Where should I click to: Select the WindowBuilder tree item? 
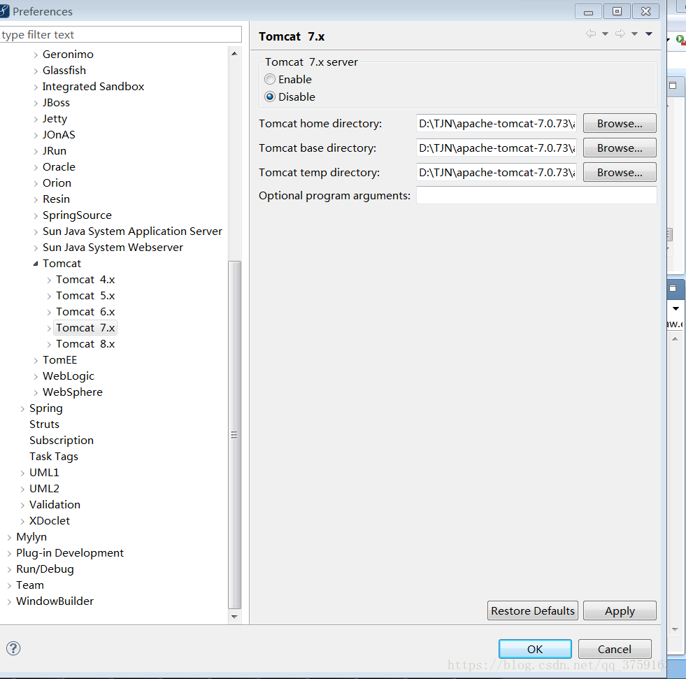click(55, 601)
